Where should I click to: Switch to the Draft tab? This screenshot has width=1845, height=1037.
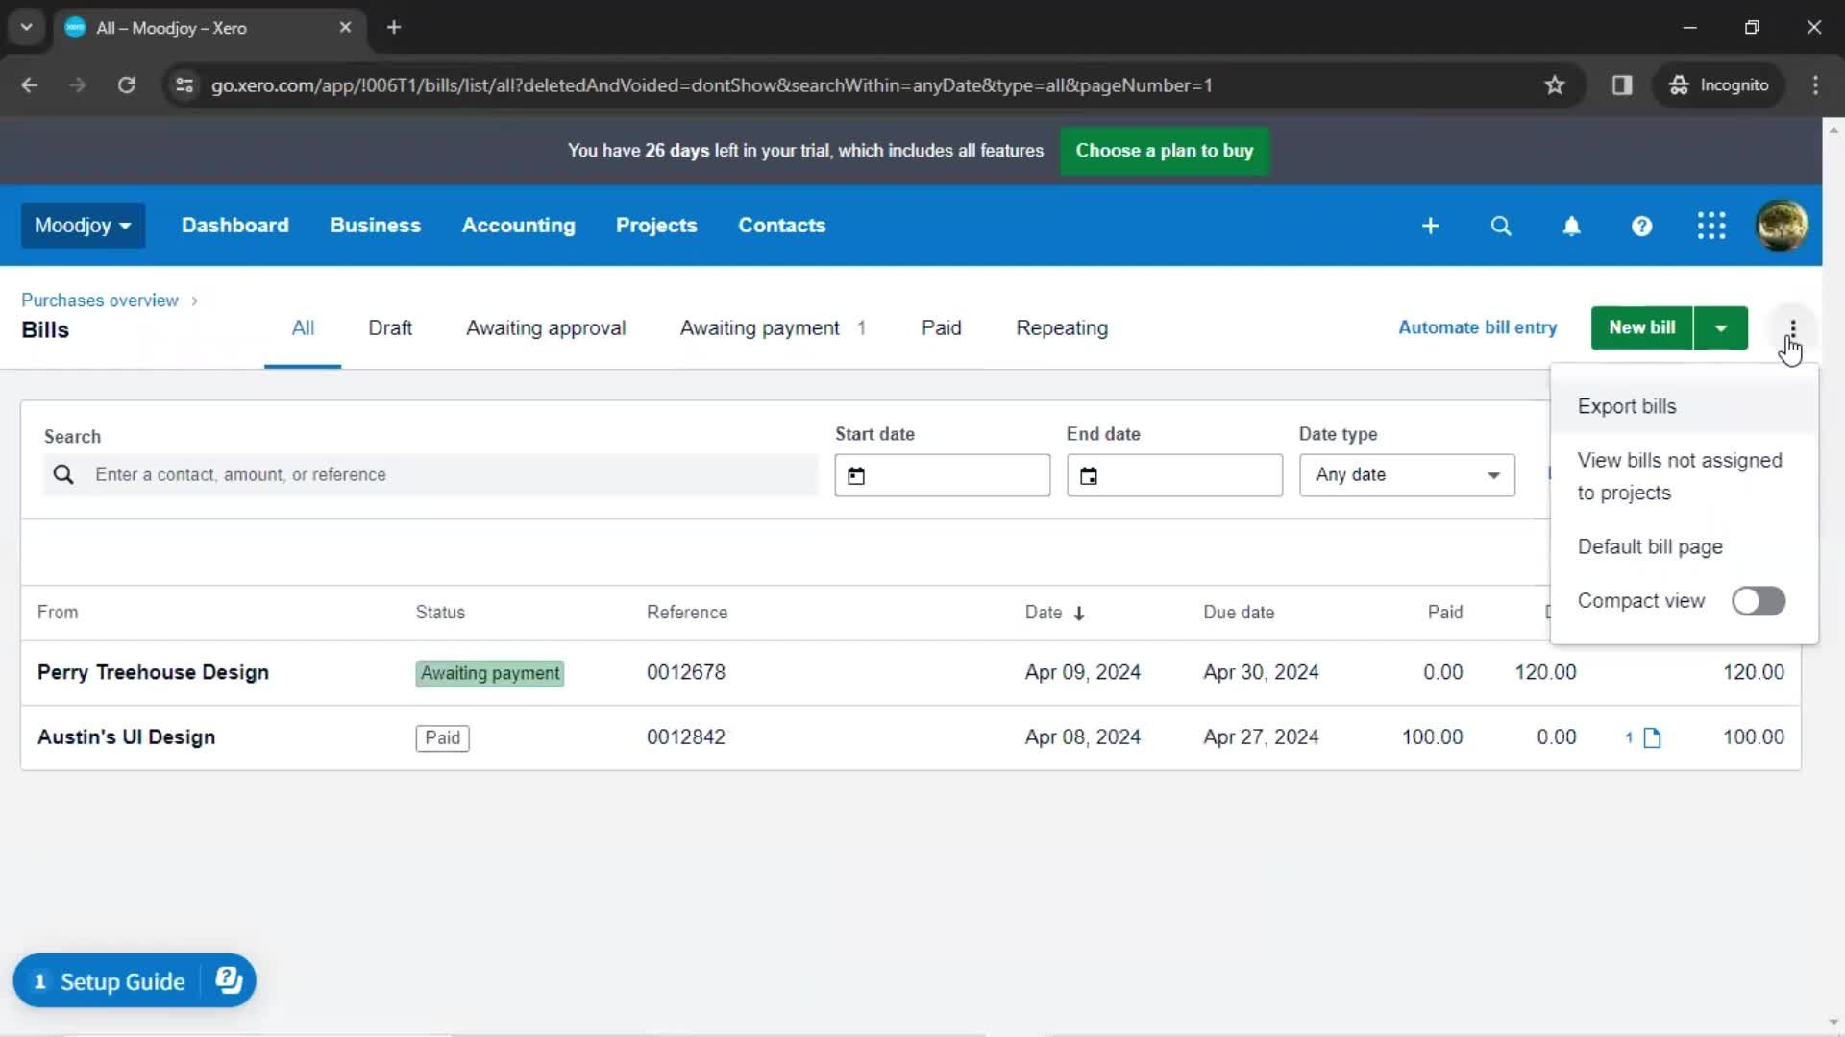[390, 328]
